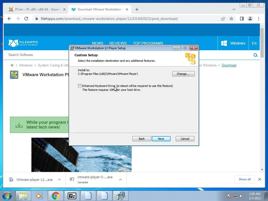The height and width of the screenshot is (201, 268).
Task: Go back to the previous page in Chrome
Action: pos(9,19)
